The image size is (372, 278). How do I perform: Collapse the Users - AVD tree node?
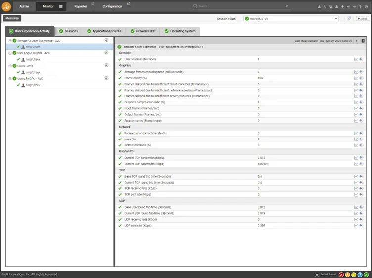[10, 66]
